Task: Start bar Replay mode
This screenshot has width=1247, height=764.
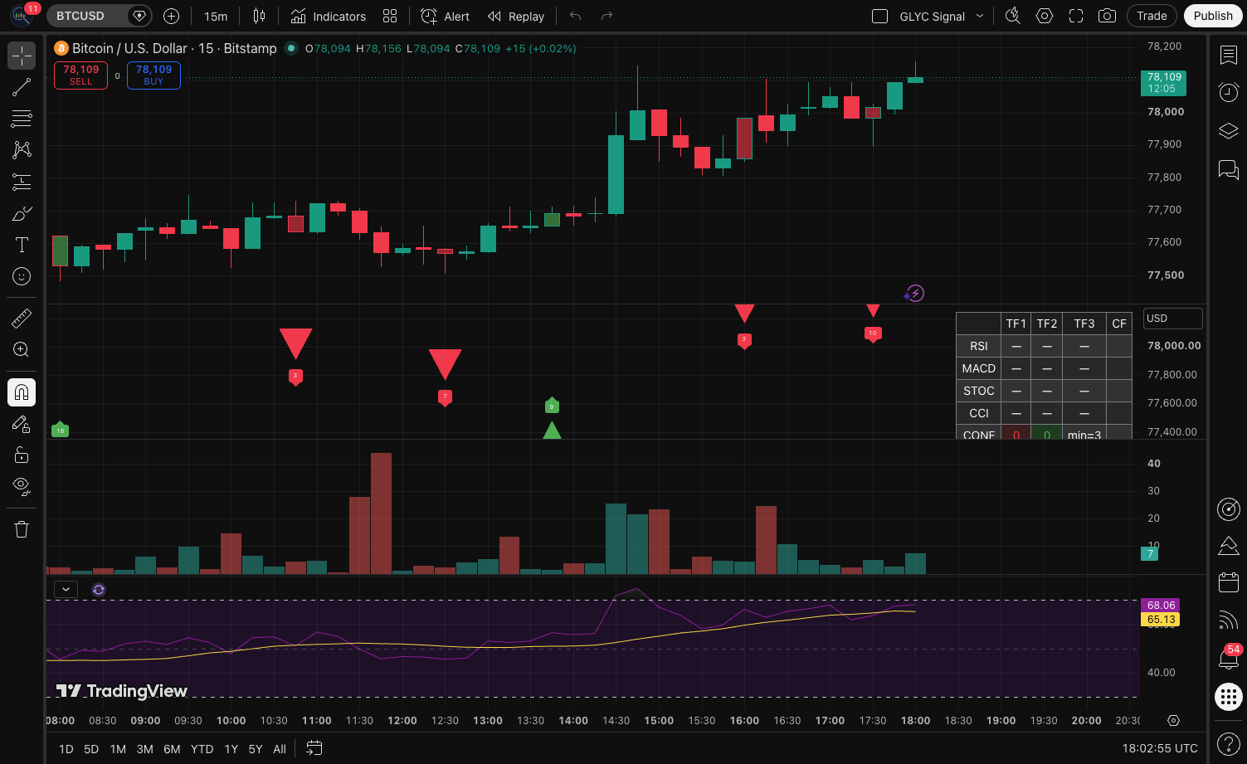Action: [x=516, y=16]
